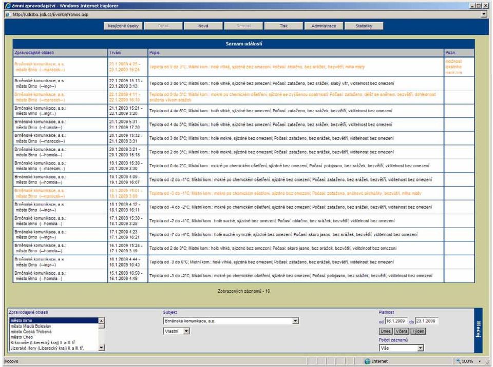Open the Nesjízdné úseky section
Viewport: 493px width, 367px height.
click(123, 26)
